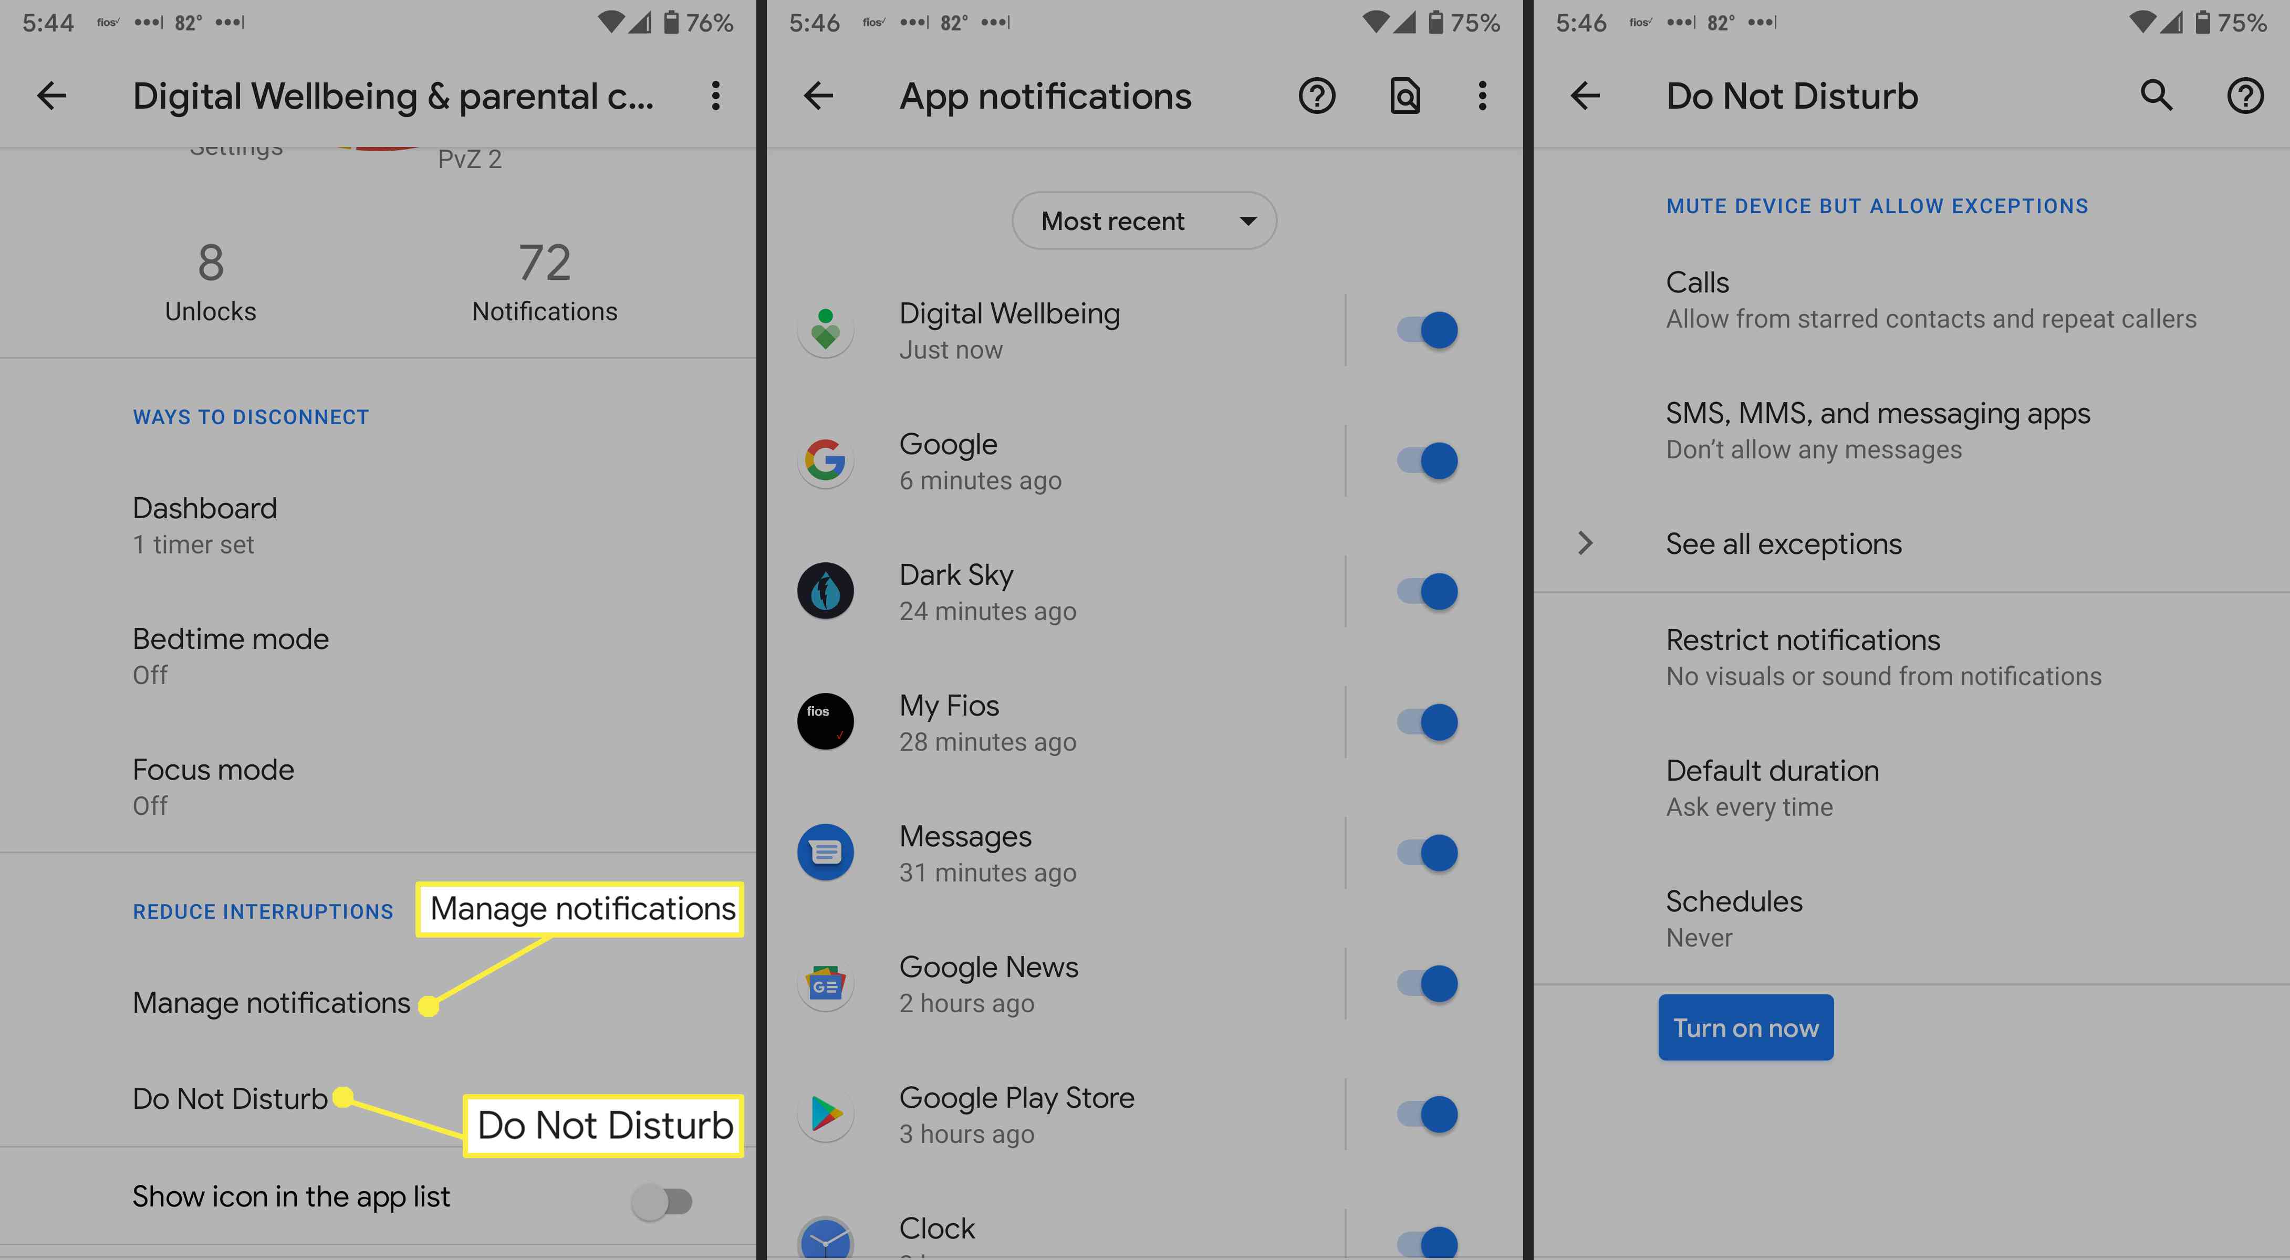Screen dimensions: 2290x1260
Task: Open Messages notification settings row
Action: tap(1055, 852)
